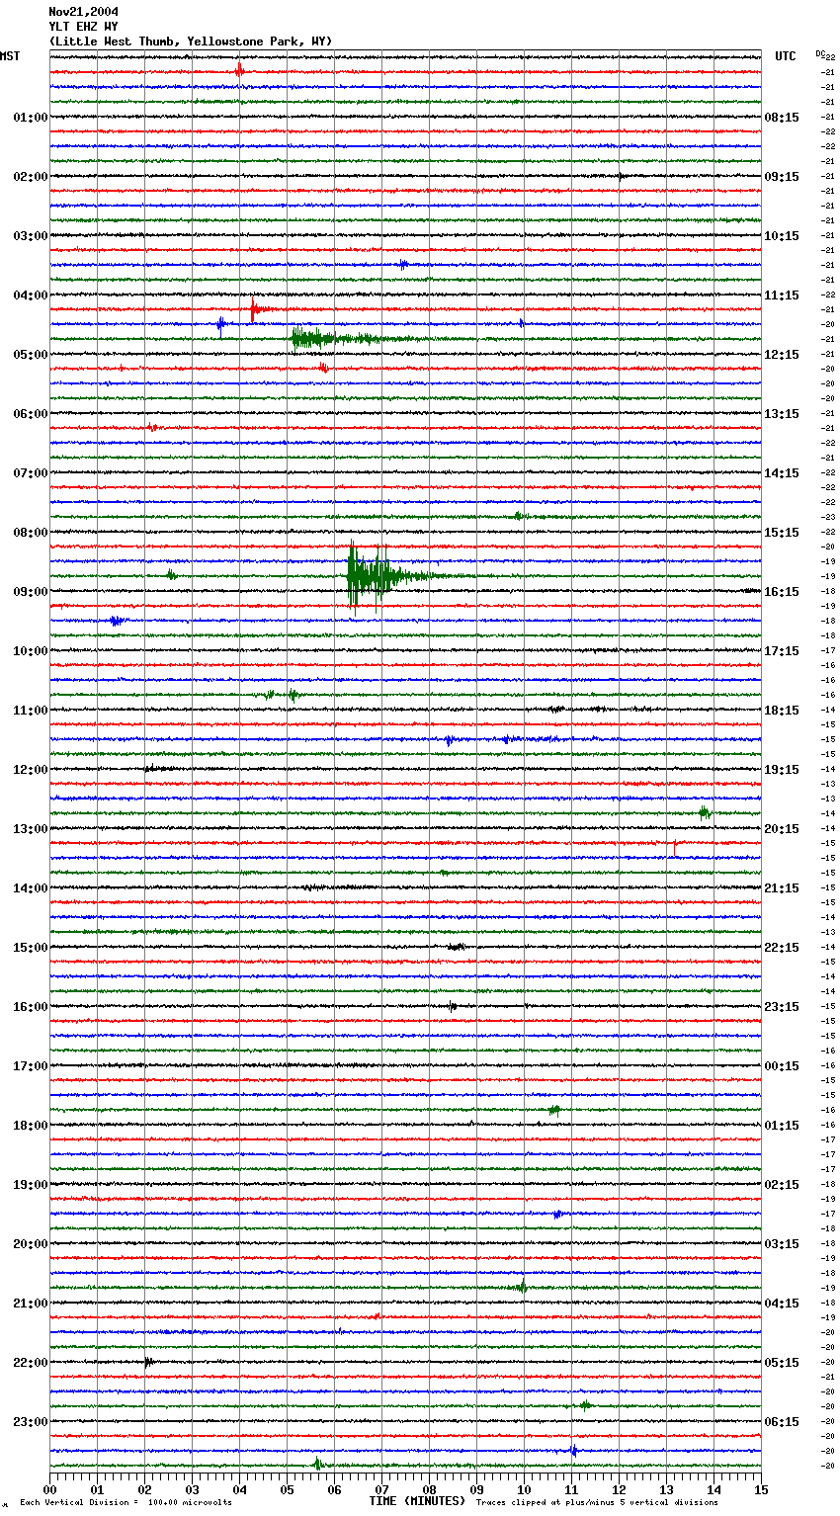The height and width of the screenshot is (1516, 840).
Task: Select the 02:00 MST time label
Action: (x=31, y=177)
